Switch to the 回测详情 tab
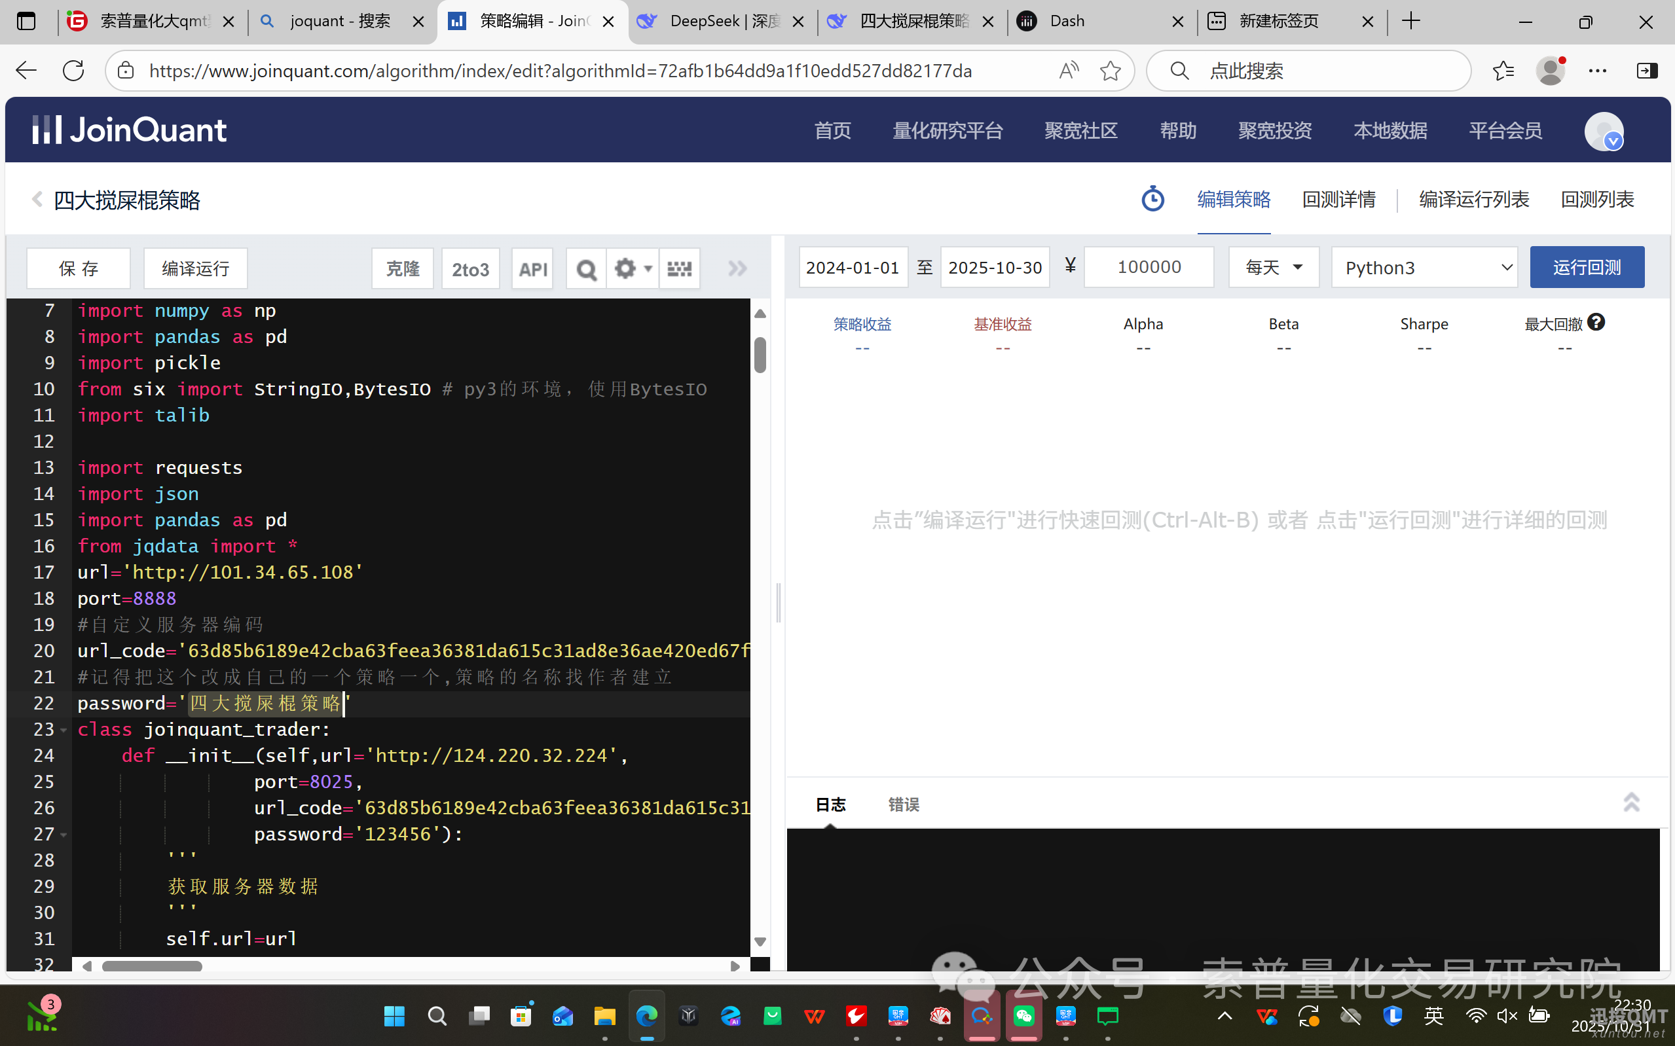The image size is (1675, 1046). pyautogui.click(x=1338, y=199)
